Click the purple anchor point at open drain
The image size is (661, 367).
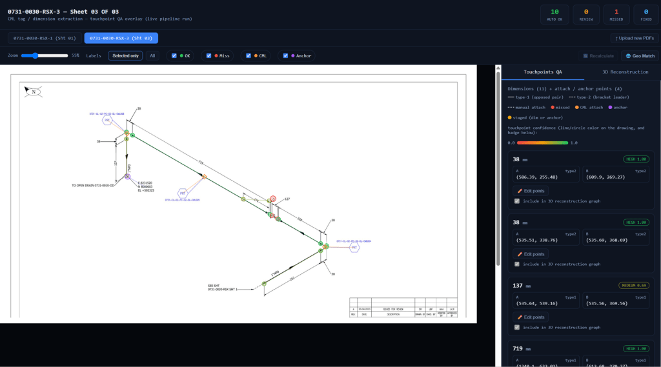tap(127, 177)
